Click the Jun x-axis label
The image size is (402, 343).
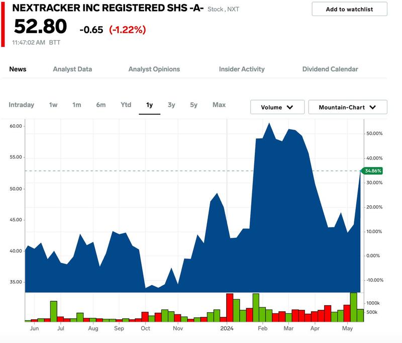[34, 328]
